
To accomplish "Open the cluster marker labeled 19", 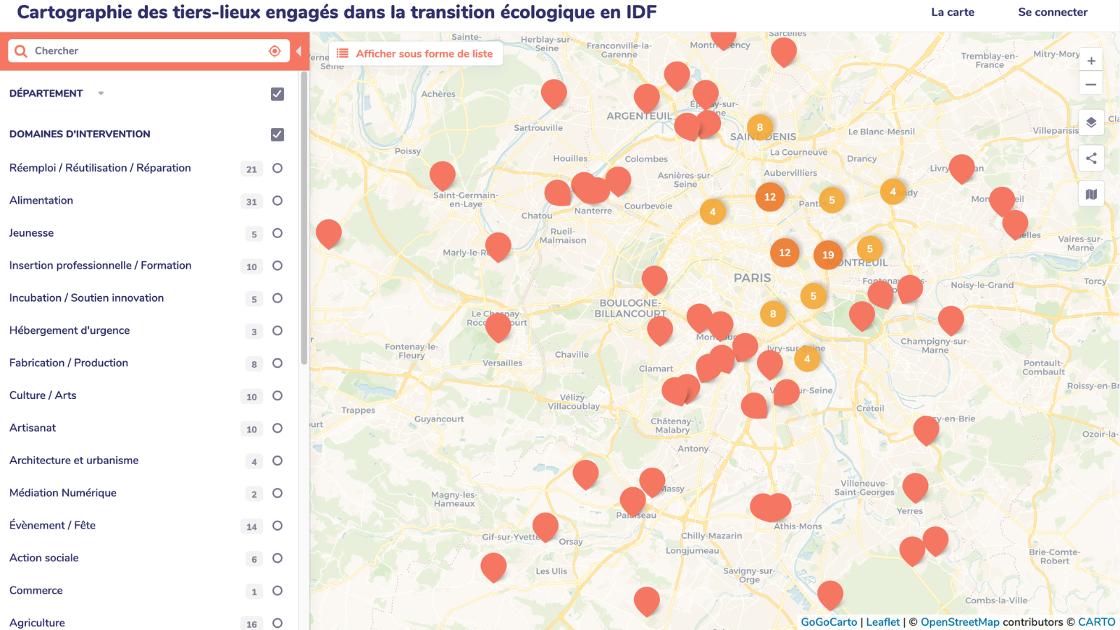I will (x=827, y=255).
